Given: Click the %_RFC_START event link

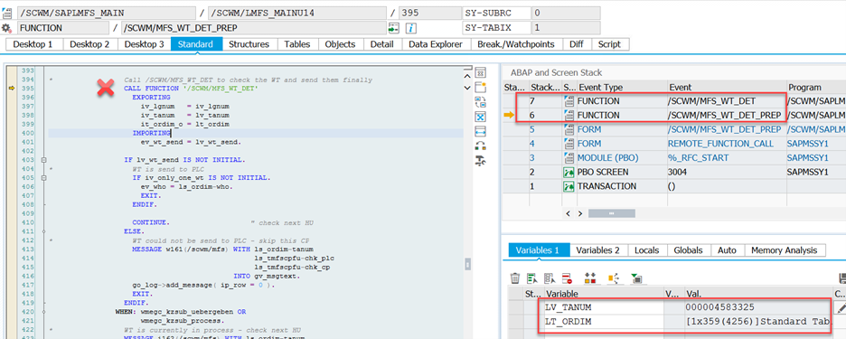Looking at the screenshot, I should click(x=698, y=157).
